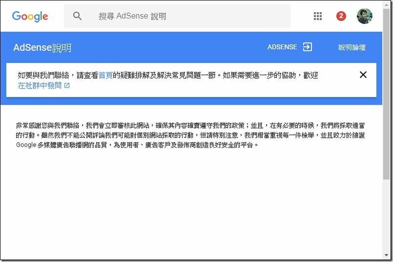Click the AdSense說明 header title
The height and width of the screenshot is (262, 393).
(x=43, y=47)
